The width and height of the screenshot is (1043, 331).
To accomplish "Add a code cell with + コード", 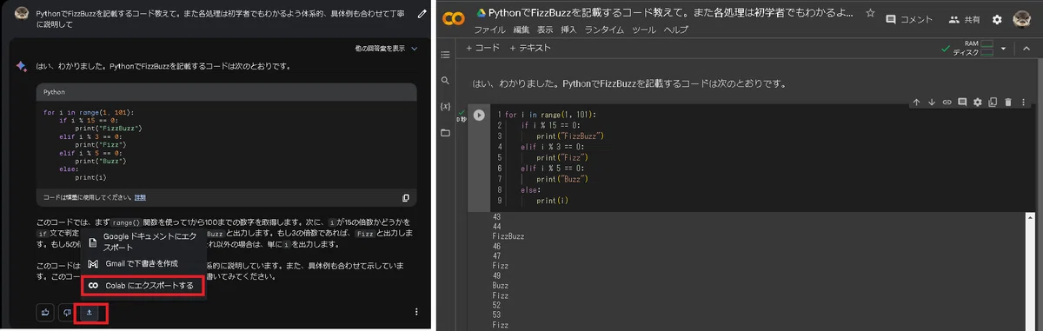I will click(x=483, y=49).
